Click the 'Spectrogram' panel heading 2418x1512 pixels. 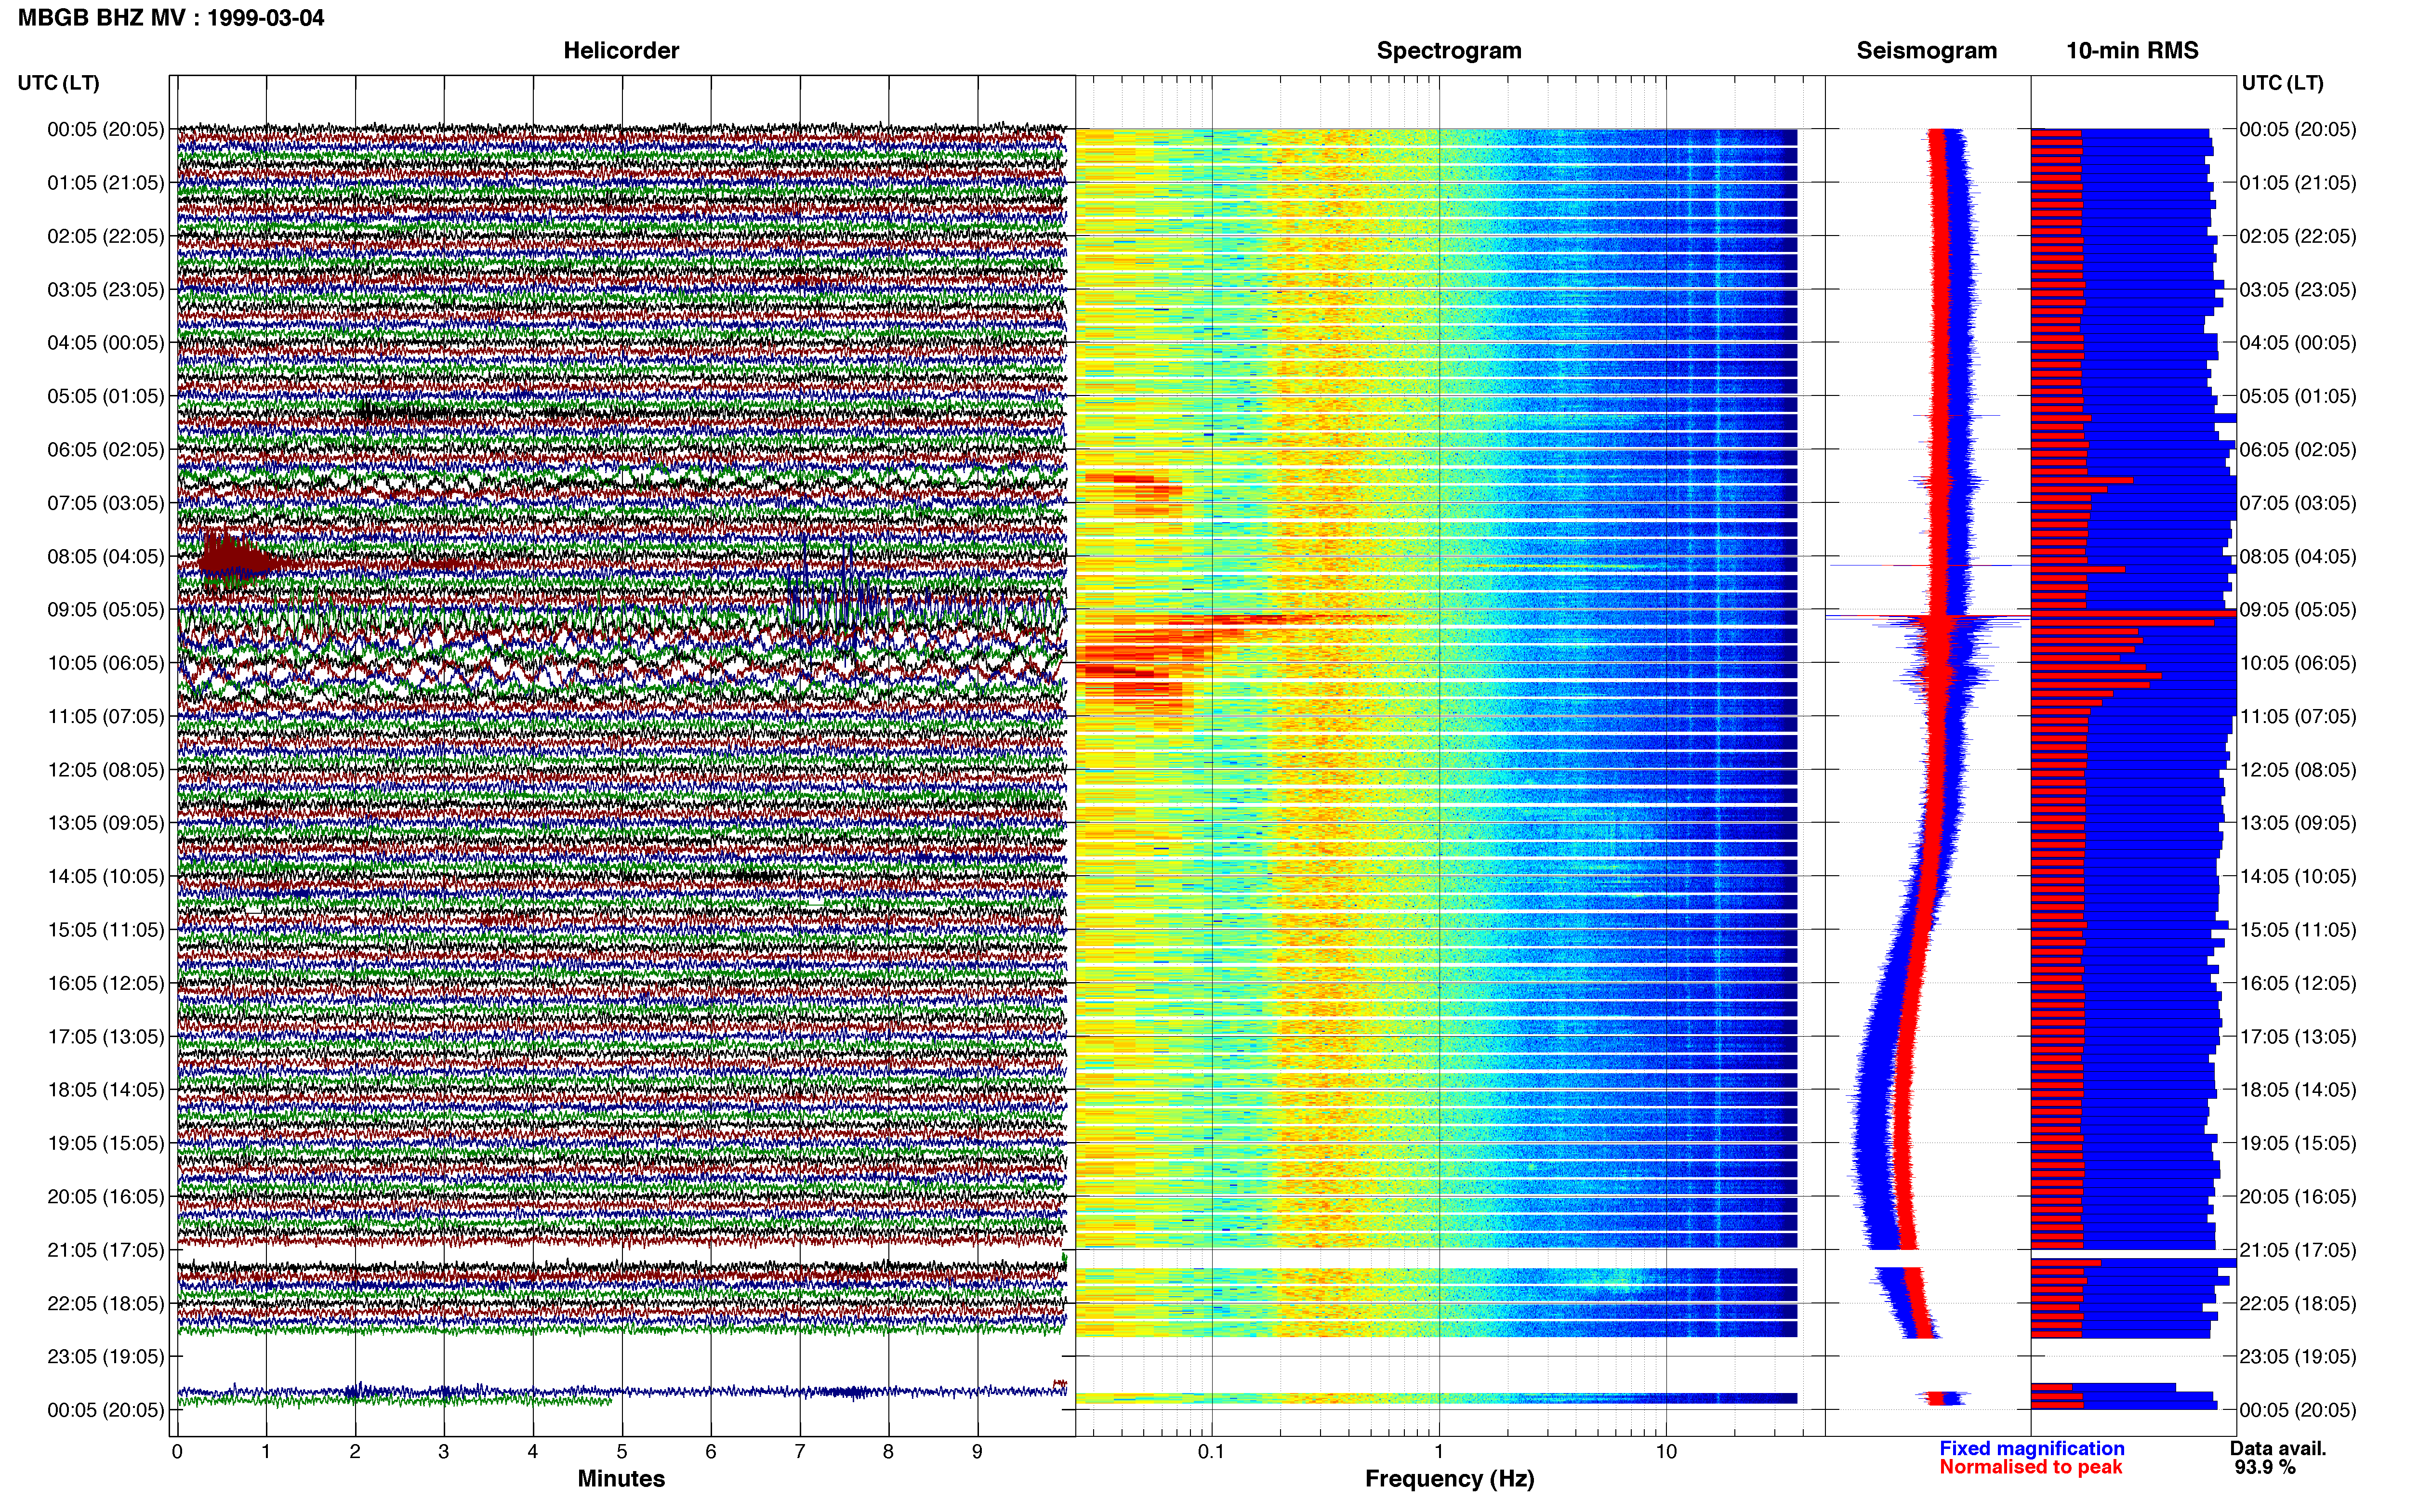coord(1449,50)
